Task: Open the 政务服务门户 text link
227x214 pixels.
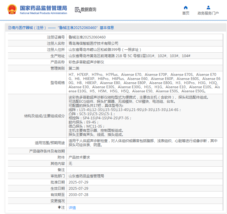Action: tap(208, 13)
